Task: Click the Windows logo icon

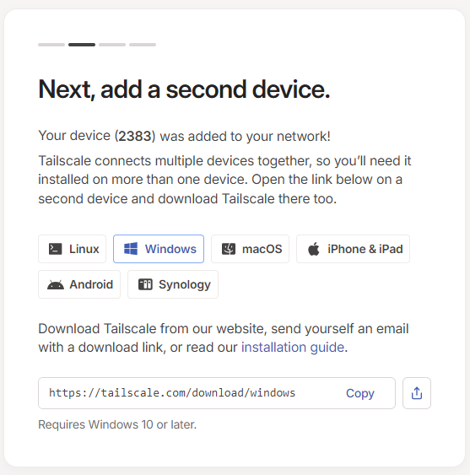Action: coord(131,249)
